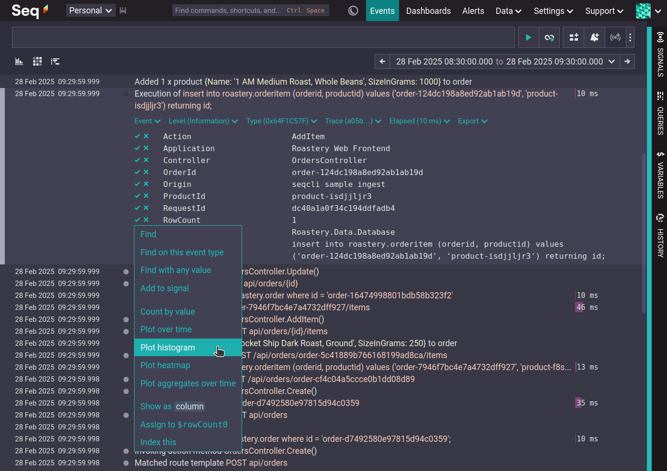Open the user avatar icon

coord(643,11)
